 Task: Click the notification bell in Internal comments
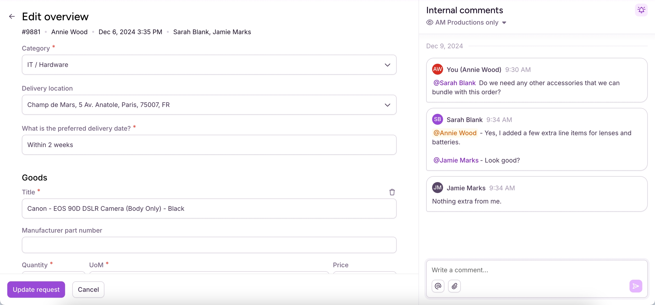pos(641,10)
